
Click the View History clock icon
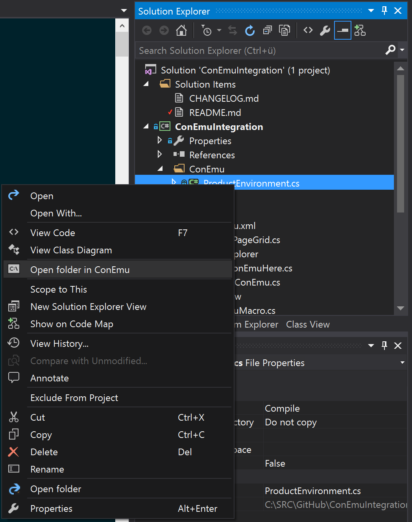pyautogui.click(x=13, y=343)
